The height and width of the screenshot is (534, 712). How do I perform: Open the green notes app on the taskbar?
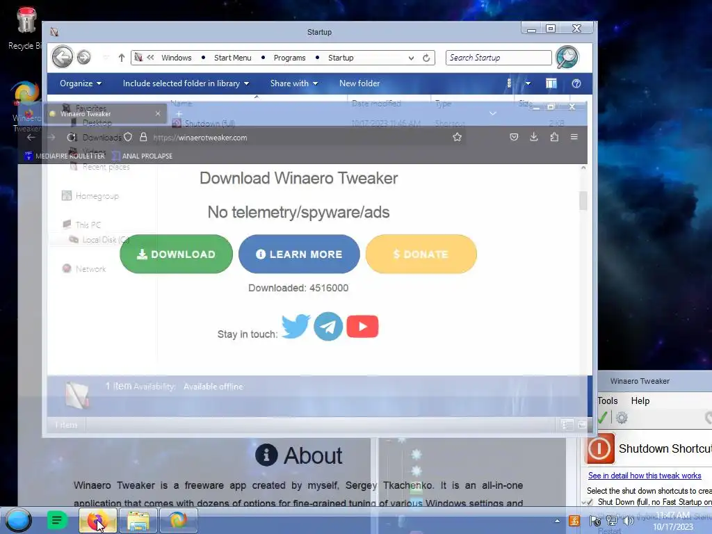click(x=57, y=520)
